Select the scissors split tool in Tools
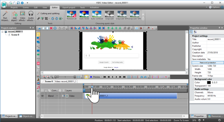Image resolution: width=224 pixels, height=122 pixels. 38,19
